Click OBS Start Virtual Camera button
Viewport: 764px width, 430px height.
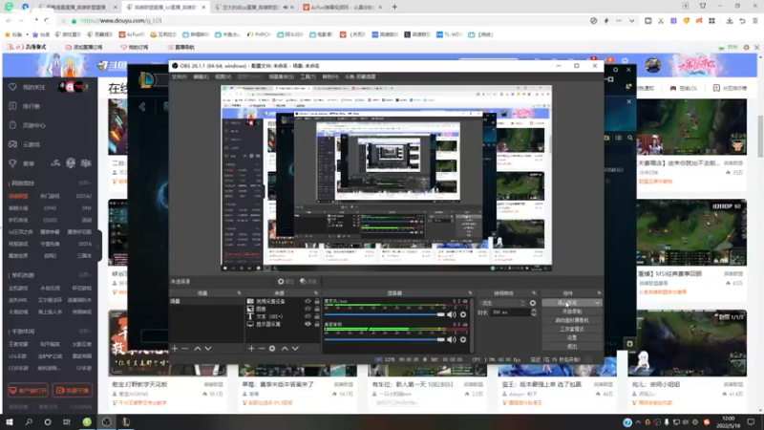(x=572, y=320)
